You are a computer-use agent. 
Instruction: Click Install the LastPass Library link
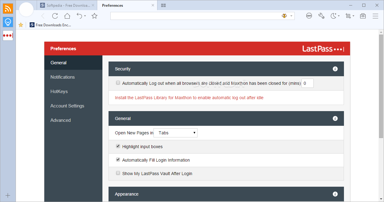coord(189,98)
